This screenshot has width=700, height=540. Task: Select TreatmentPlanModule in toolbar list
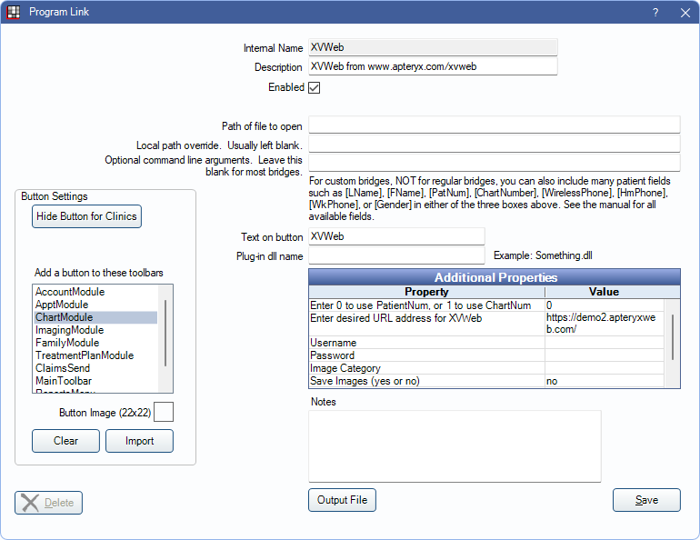click(x=95, y=355)
